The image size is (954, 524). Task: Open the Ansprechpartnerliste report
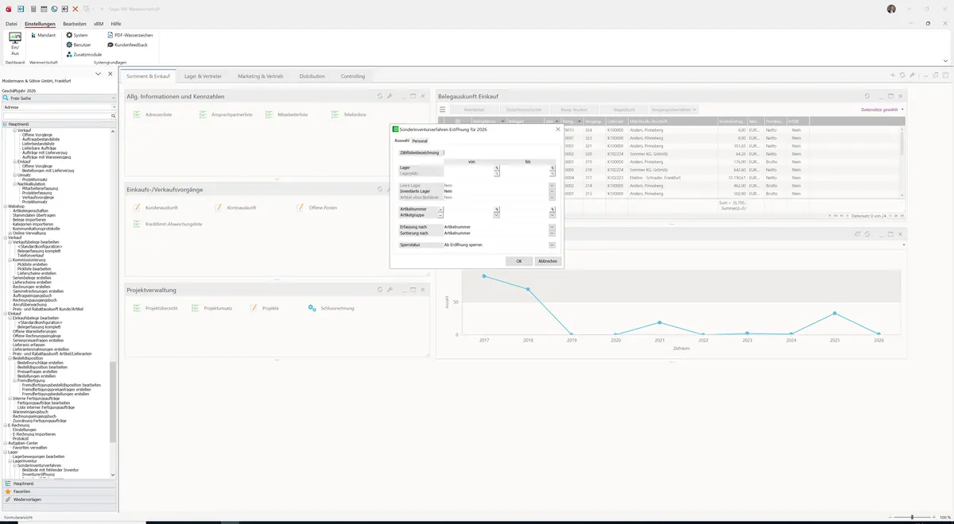tap(227, 115)
